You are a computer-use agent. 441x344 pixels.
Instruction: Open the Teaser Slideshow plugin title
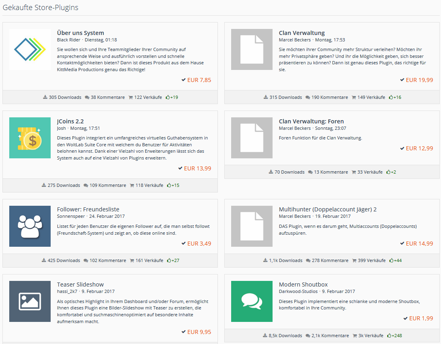(x=80, y=285)
